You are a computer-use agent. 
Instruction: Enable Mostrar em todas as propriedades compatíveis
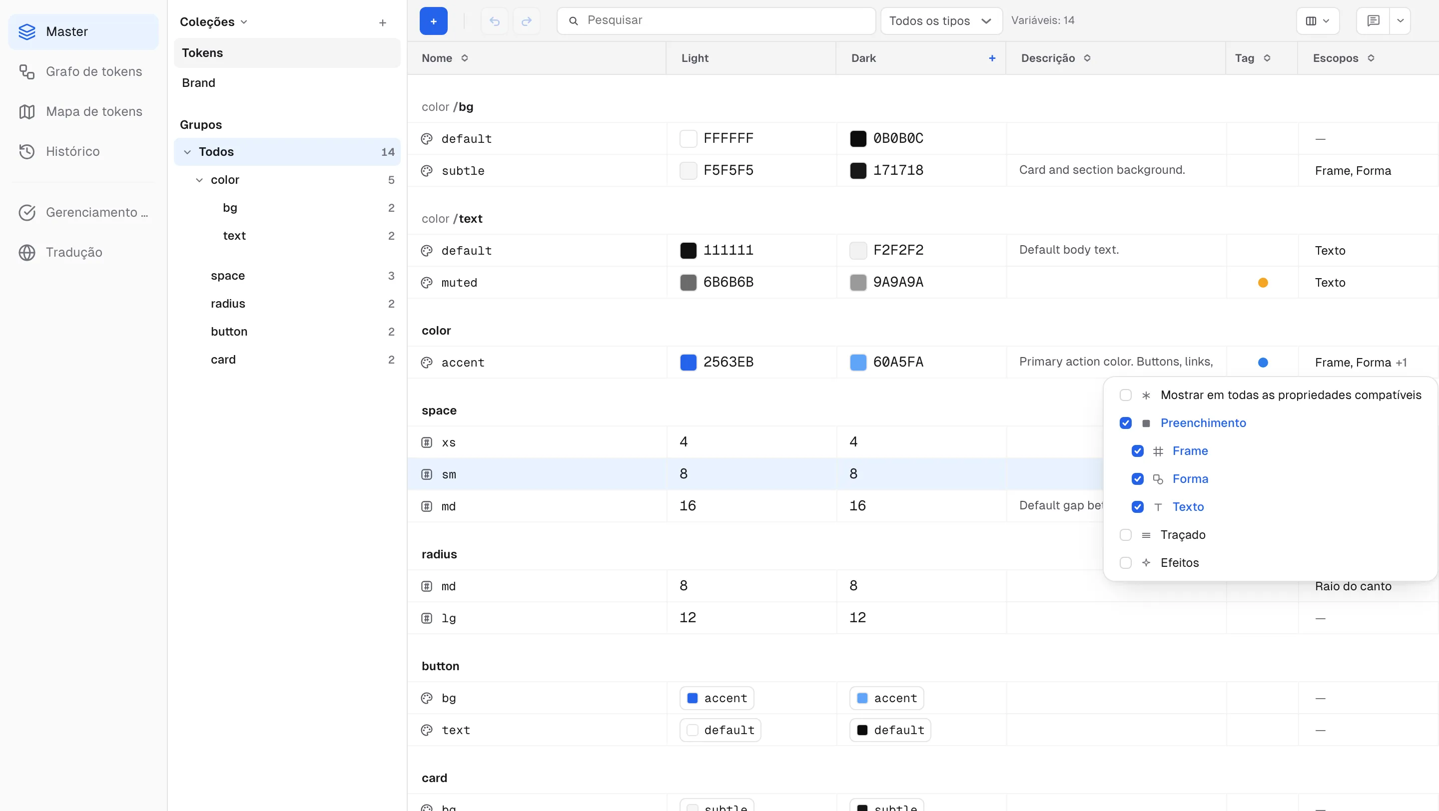pyautogui.click(x=1126, y=395)
